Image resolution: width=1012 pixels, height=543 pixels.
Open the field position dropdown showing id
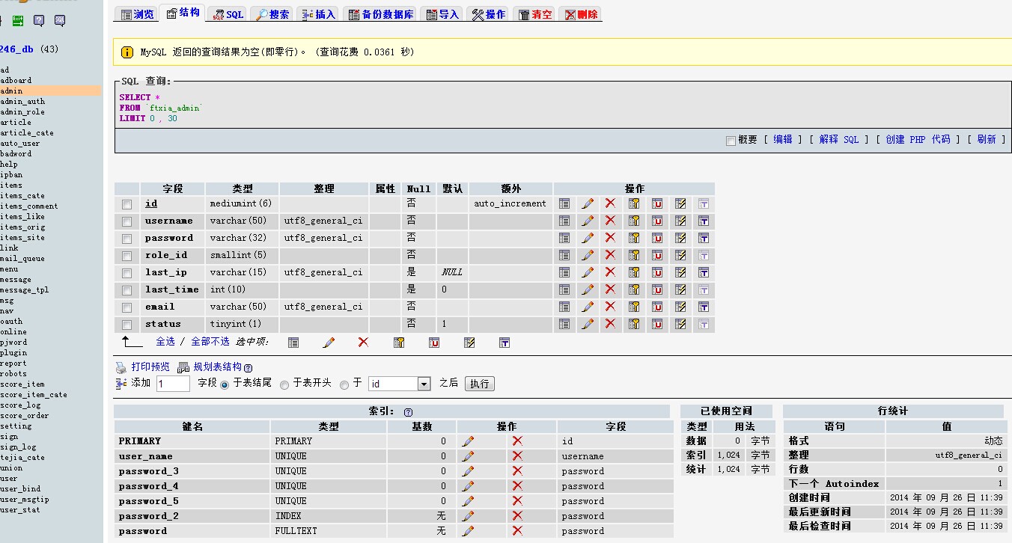pos(399,384)
